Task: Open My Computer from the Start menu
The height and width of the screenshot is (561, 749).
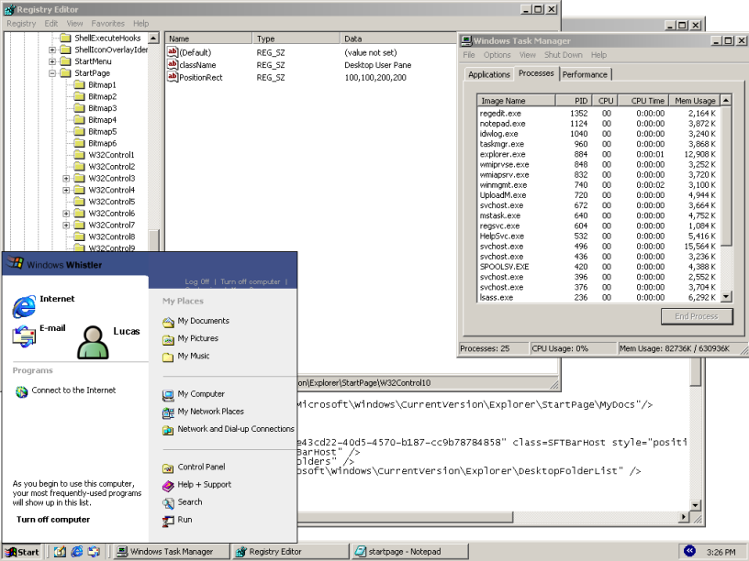Action: (x=194, y=394)
